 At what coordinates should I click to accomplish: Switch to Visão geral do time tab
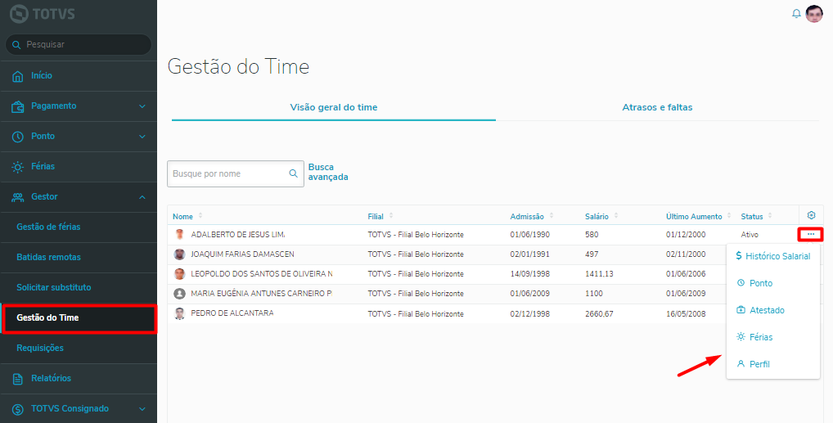[334, 107]
